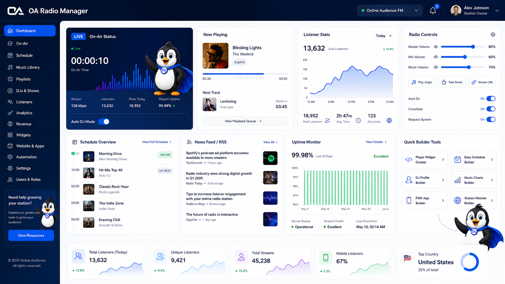The image size is (505, 284).
Task: Open Uptime Monitor View Details link
Action: pos(376,142)
